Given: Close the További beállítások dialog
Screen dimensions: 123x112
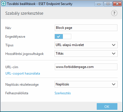Looking at the screenshot, I should [117, 4].
